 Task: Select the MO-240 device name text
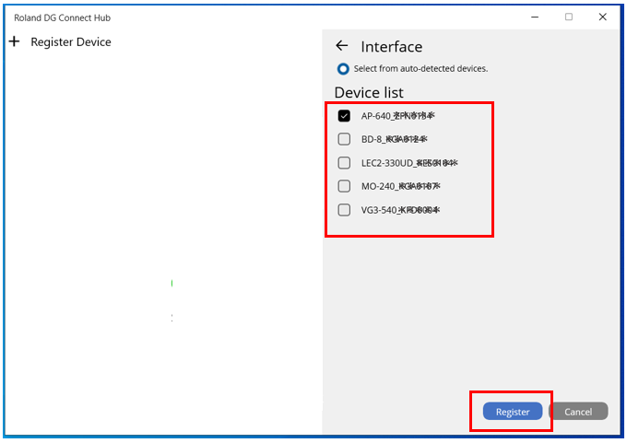click(401, 186)
